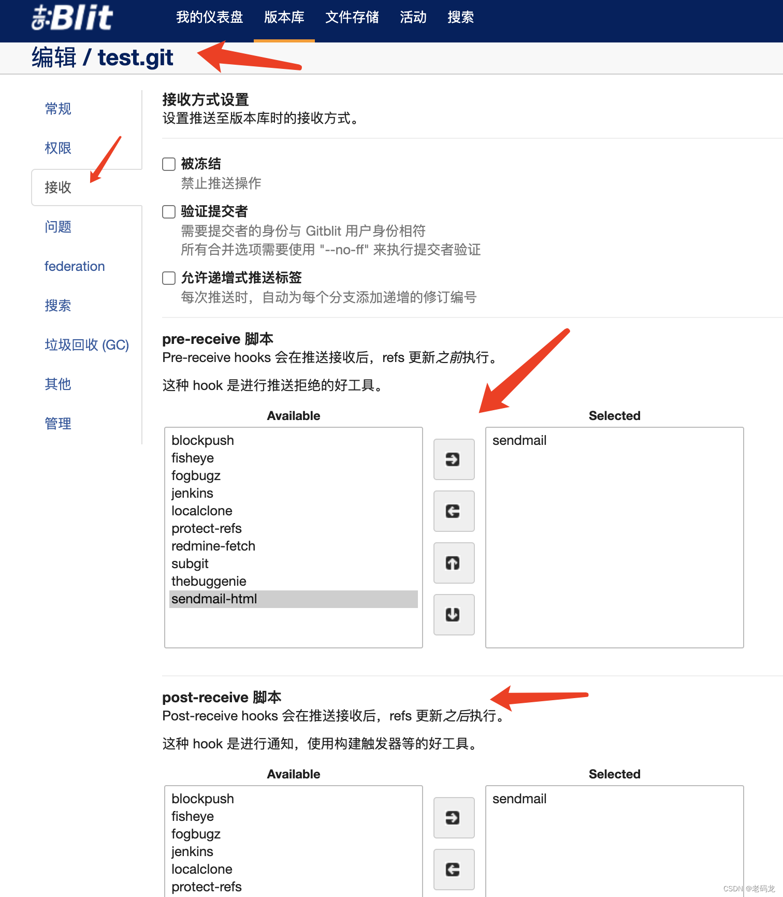Select fogbugz in post-receive Available list
The width and height of the screenshot is (783, 897).
[294, 834]
